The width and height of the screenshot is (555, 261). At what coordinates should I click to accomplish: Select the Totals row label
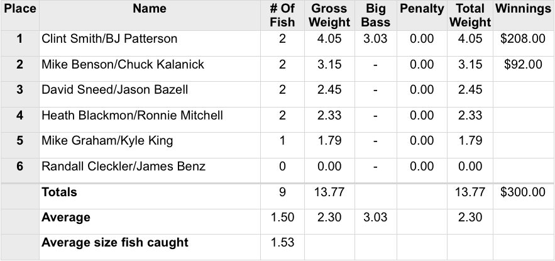[59, 192]
